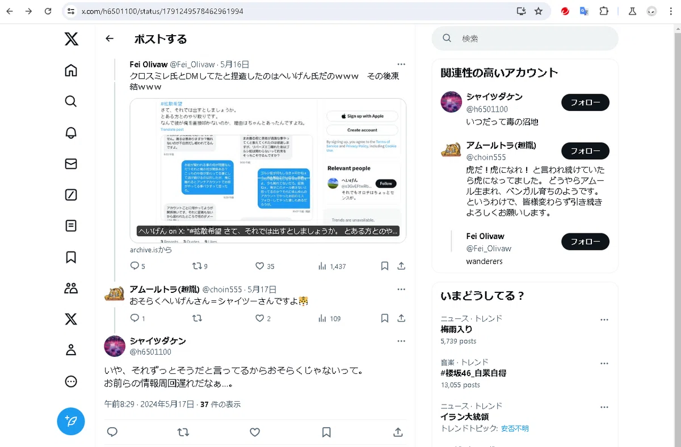The height and width of the screenshot is (447, 681).
Task: Follow Fei Olivaw in relevant accounts
Action: 585,242
